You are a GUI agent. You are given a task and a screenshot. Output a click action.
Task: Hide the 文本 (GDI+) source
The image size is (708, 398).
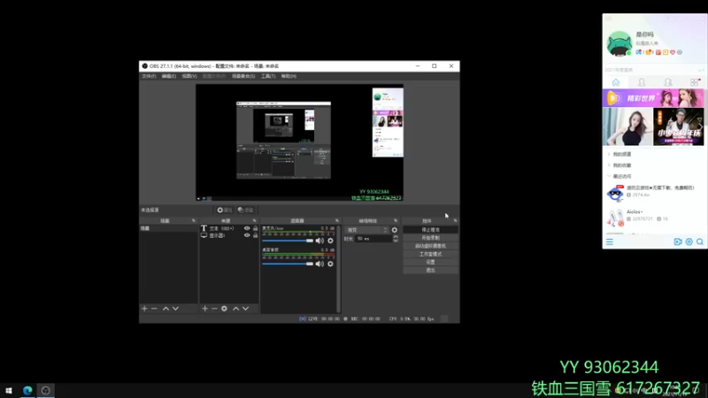[247, 228]
